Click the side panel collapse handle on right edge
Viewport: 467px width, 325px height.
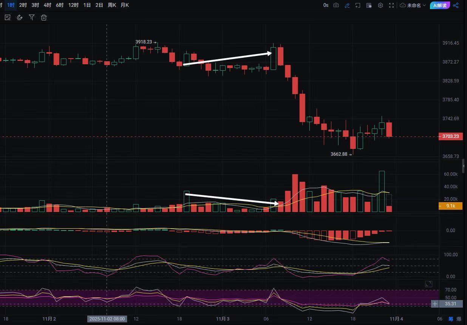tap(464, 166)
